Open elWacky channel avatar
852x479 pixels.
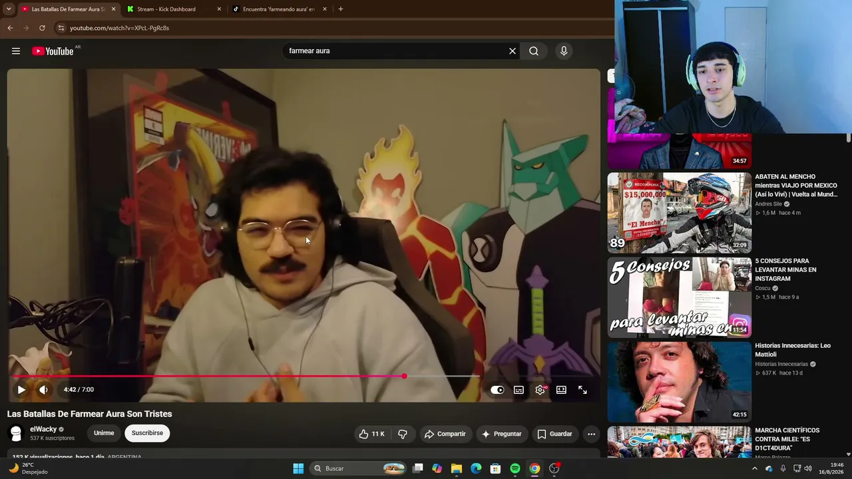click(16, 434)
